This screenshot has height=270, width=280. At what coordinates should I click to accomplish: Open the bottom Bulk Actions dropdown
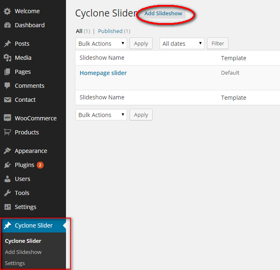point(101,115)
